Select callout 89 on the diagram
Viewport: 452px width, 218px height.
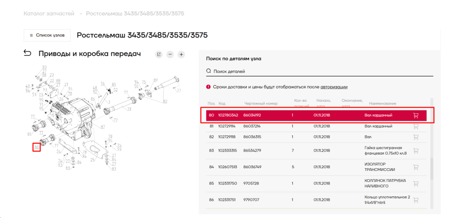pos(155,80)
